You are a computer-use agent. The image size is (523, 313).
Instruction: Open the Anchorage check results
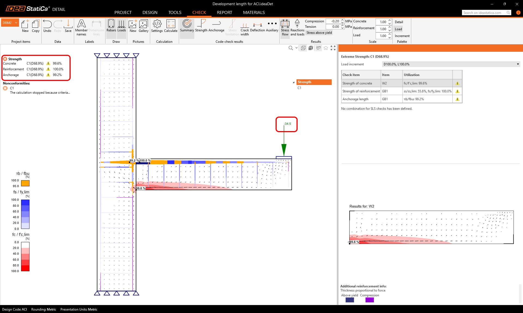point(216,26)
